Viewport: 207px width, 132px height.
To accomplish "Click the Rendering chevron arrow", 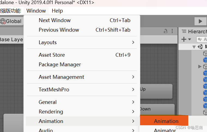I will [133, 112].
